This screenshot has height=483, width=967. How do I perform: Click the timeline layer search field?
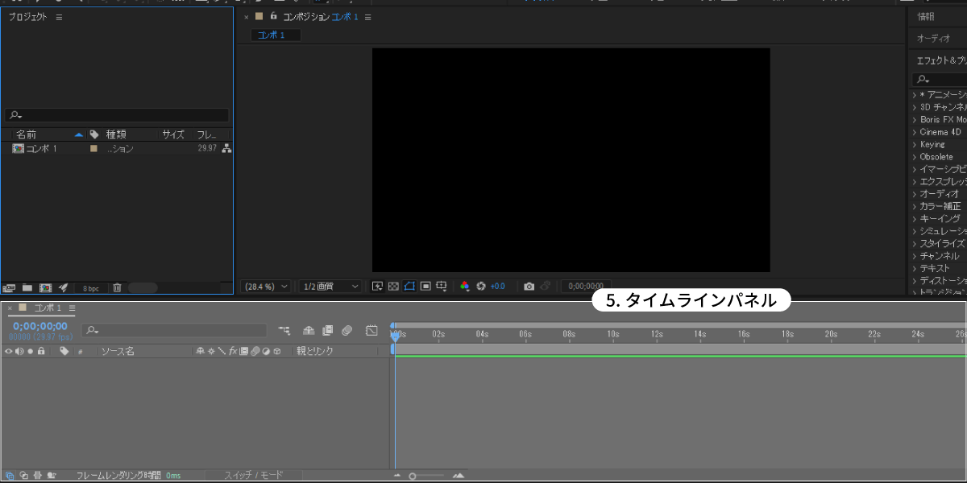pyautogui.click(x=175, y=330)
